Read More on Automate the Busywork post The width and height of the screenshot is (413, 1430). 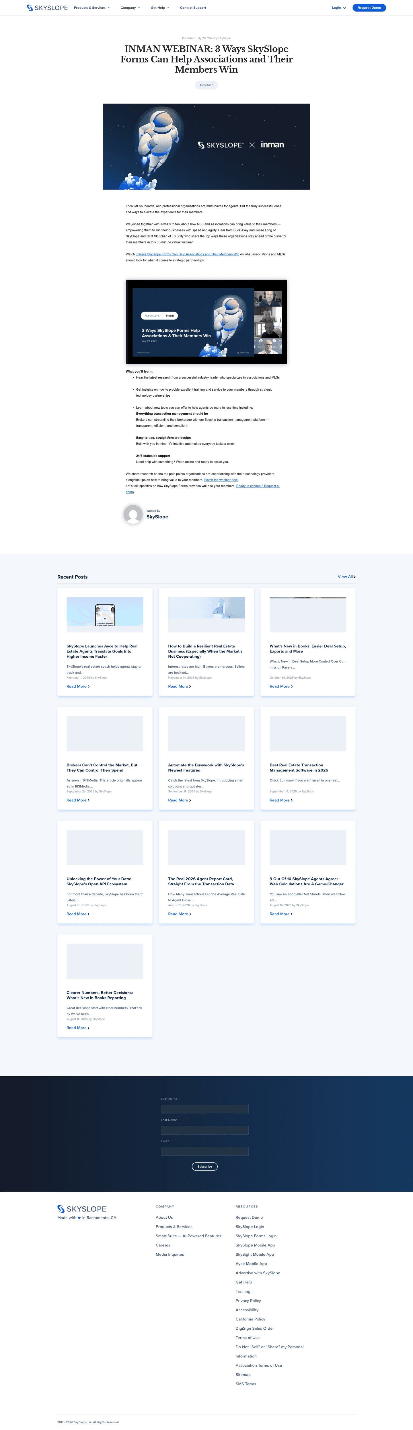179,800
